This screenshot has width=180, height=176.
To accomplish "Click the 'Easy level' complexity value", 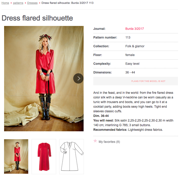I will click(x=132, y=64).
